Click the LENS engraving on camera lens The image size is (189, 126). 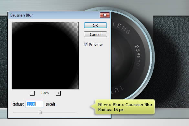coord(121,28)
